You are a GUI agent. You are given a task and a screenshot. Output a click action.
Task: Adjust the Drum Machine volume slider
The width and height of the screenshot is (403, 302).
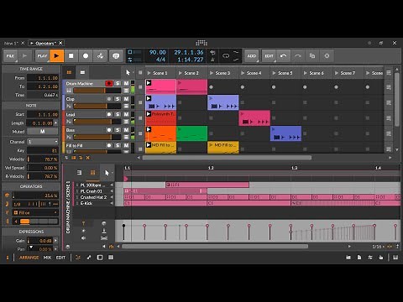(97, 91)
